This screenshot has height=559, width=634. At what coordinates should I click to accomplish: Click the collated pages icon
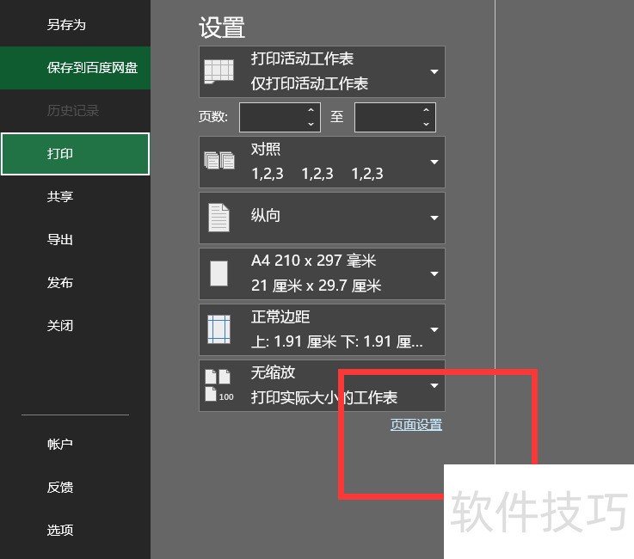219,161
